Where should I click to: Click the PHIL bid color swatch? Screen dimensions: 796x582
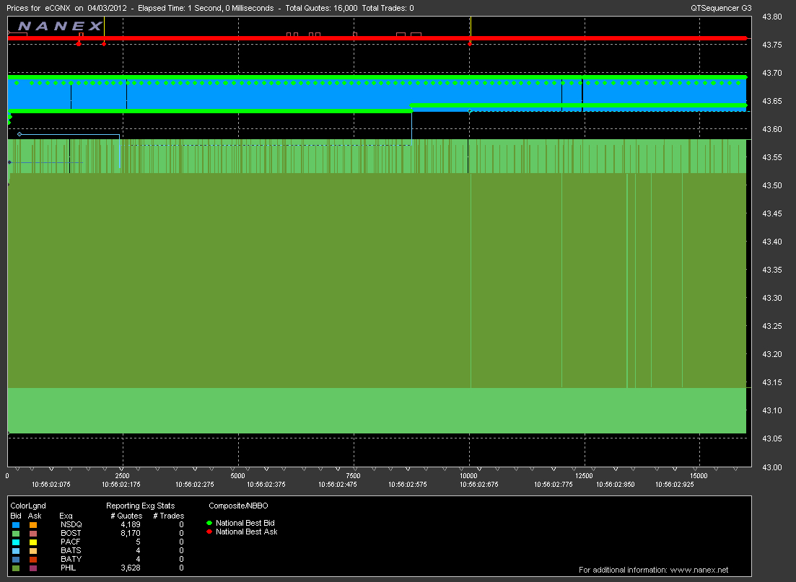(x=16, y=568)
